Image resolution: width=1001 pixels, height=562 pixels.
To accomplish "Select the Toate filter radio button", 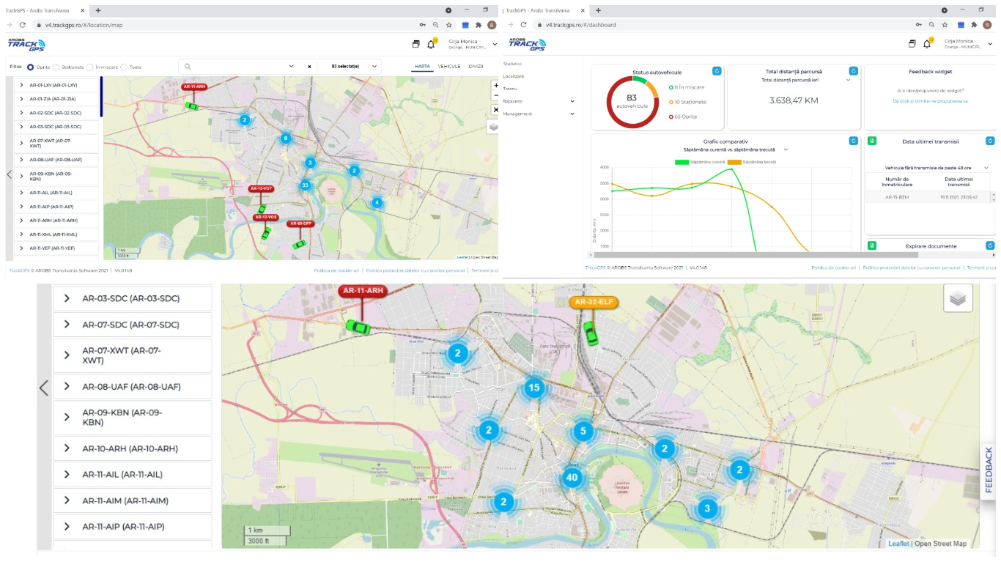I will click(125, 67).
